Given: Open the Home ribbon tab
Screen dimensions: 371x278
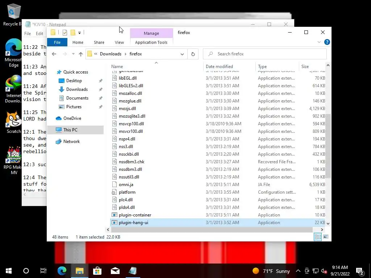Looking at the screenshot, I should 78,42.
